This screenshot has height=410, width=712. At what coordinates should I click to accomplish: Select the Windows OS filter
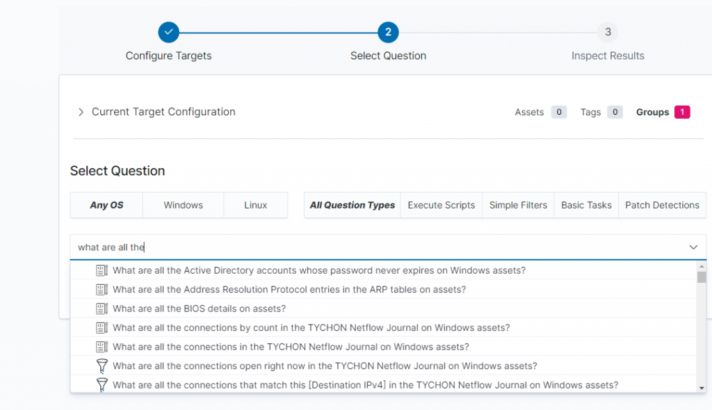point(183,205)
